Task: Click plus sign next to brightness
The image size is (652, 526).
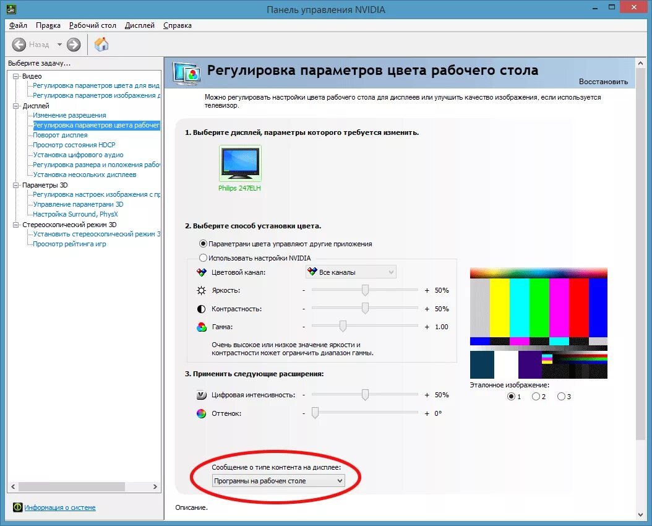Action: [427, 291]
